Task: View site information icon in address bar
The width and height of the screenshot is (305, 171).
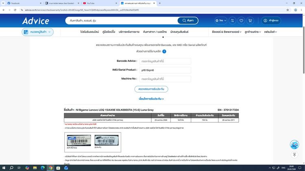Action: pyautogui.click(x=22, y=10)
